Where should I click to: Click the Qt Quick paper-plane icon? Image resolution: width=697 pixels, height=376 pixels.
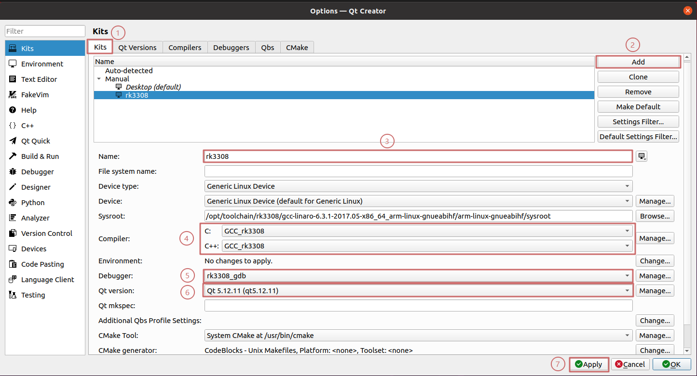point(13,141)
